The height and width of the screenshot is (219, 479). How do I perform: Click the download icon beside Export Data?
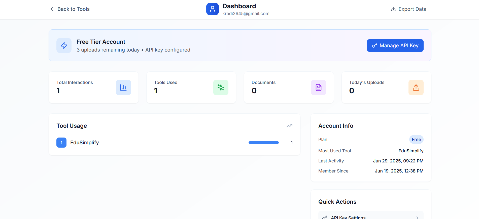(x=393, y=9)
